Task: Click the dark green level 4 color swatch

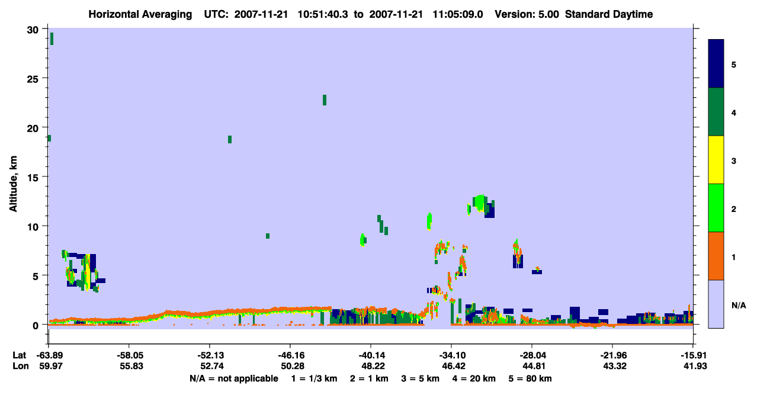Action: [x=716, y=112]
